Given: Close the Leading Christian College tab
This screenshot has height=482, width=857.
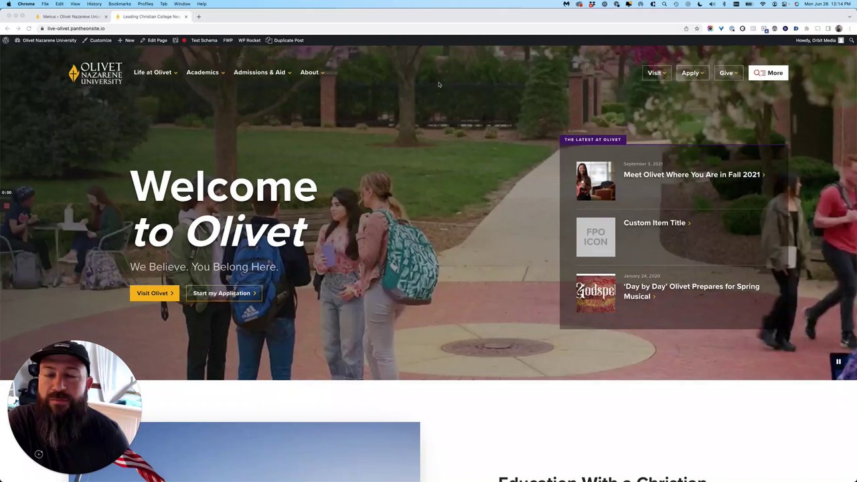Looking at the screenshot, I should (186, 17).
